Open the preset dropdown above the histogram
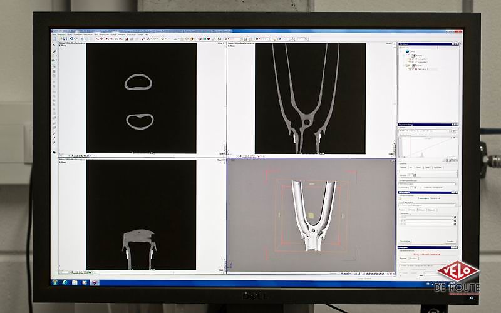 425,131
